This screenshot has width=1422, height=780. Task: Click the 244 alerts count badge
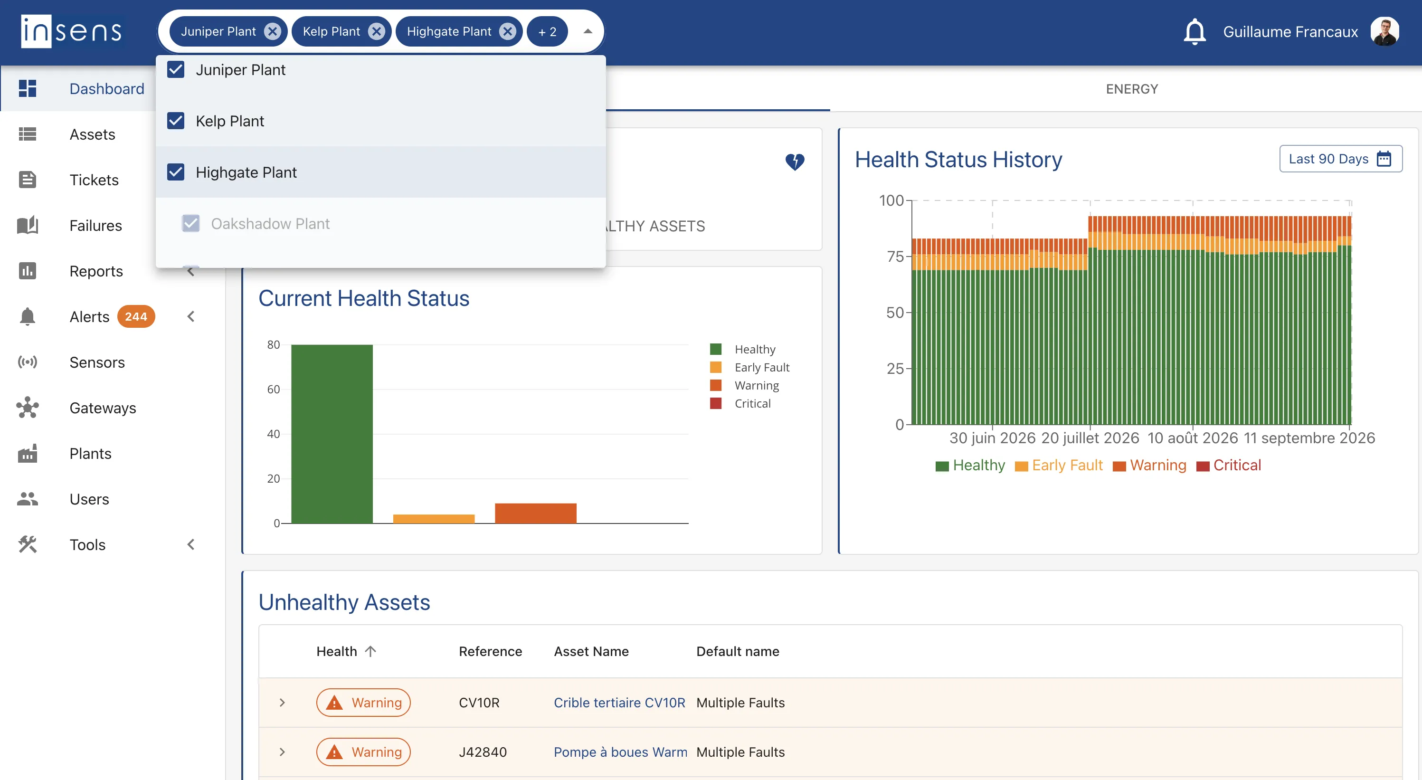[136, 317]
